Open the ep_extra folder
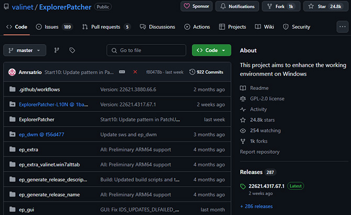Screen dimensions: 351x215 pos(28,150)
